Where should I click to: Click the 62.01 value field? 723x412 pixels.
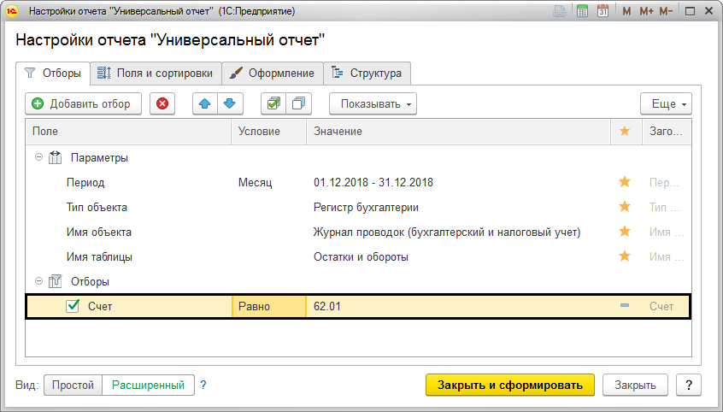pos(457,306)
